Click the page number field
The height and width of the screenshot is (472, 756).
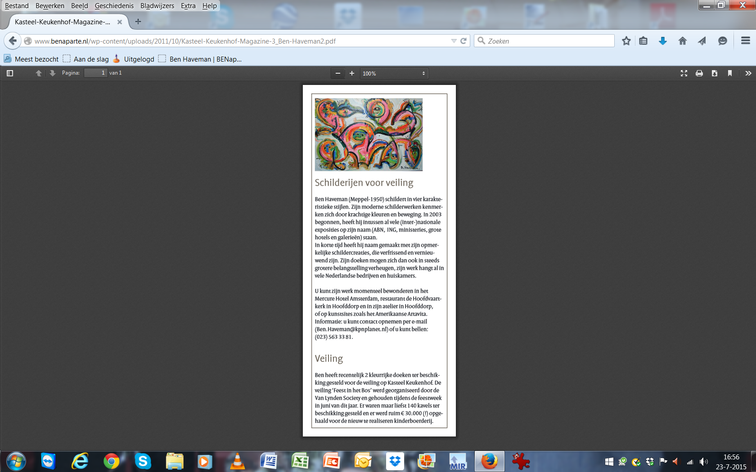tap(95, 73)
